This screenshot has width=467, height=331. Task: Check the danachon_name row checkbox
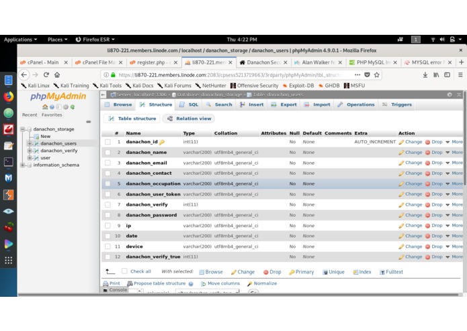[108, 152]
